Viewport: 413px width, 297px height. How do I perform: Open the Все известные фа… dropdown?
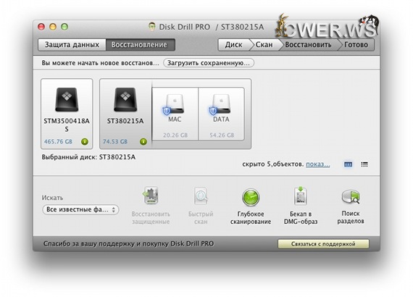pos(80,209)
